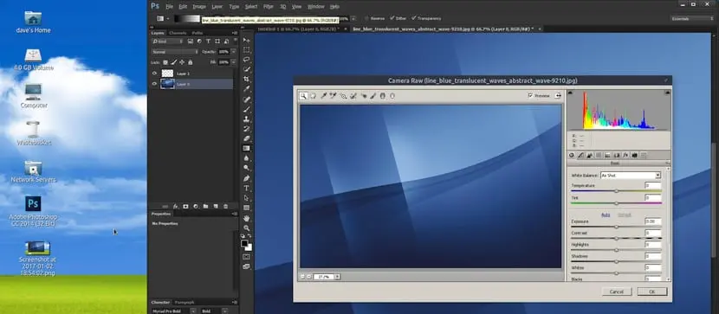Viewport: 719px width, 314px height.
Task: Select Camera Raw Spot Removal tool
Action: (x=353, y=96)
